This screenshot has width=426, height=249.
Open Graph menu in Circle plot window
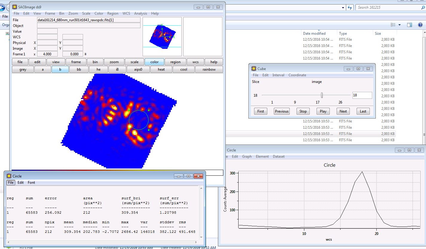coord(247,157)
